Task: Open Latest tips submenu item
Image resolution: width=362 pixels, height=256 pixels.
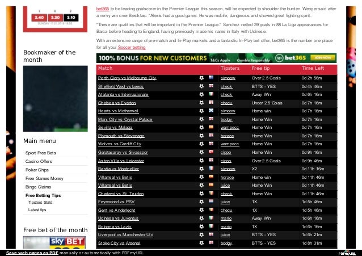Action: point(37,210)
